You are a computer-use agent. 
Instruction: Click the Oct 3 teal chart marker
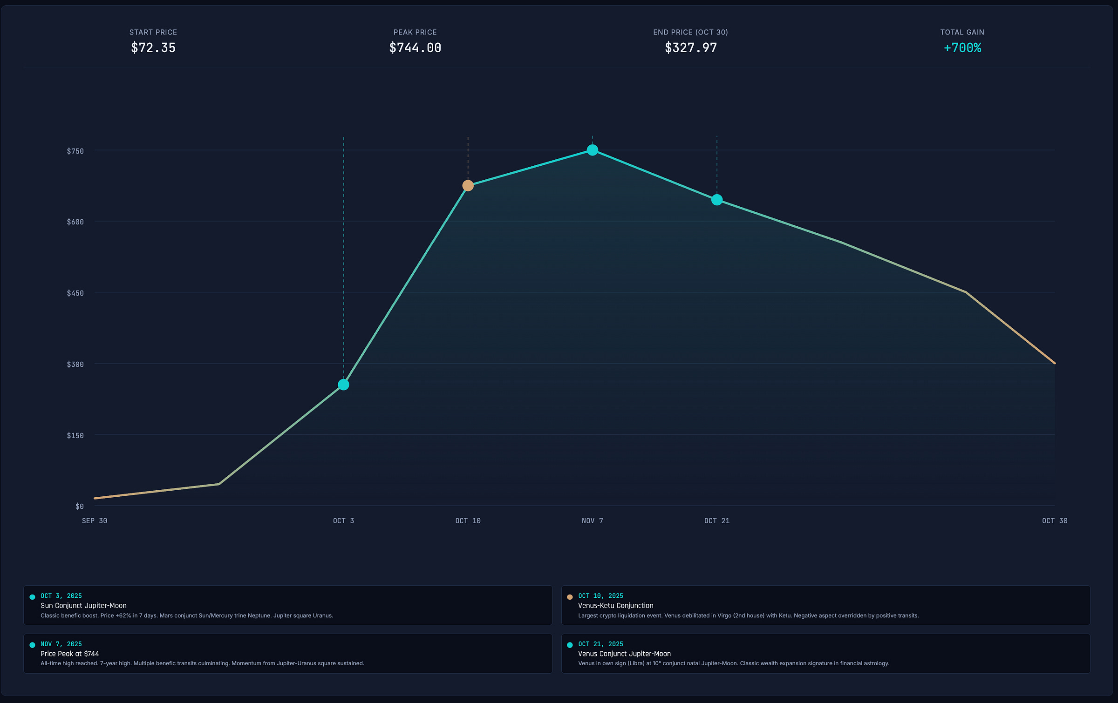343,385
